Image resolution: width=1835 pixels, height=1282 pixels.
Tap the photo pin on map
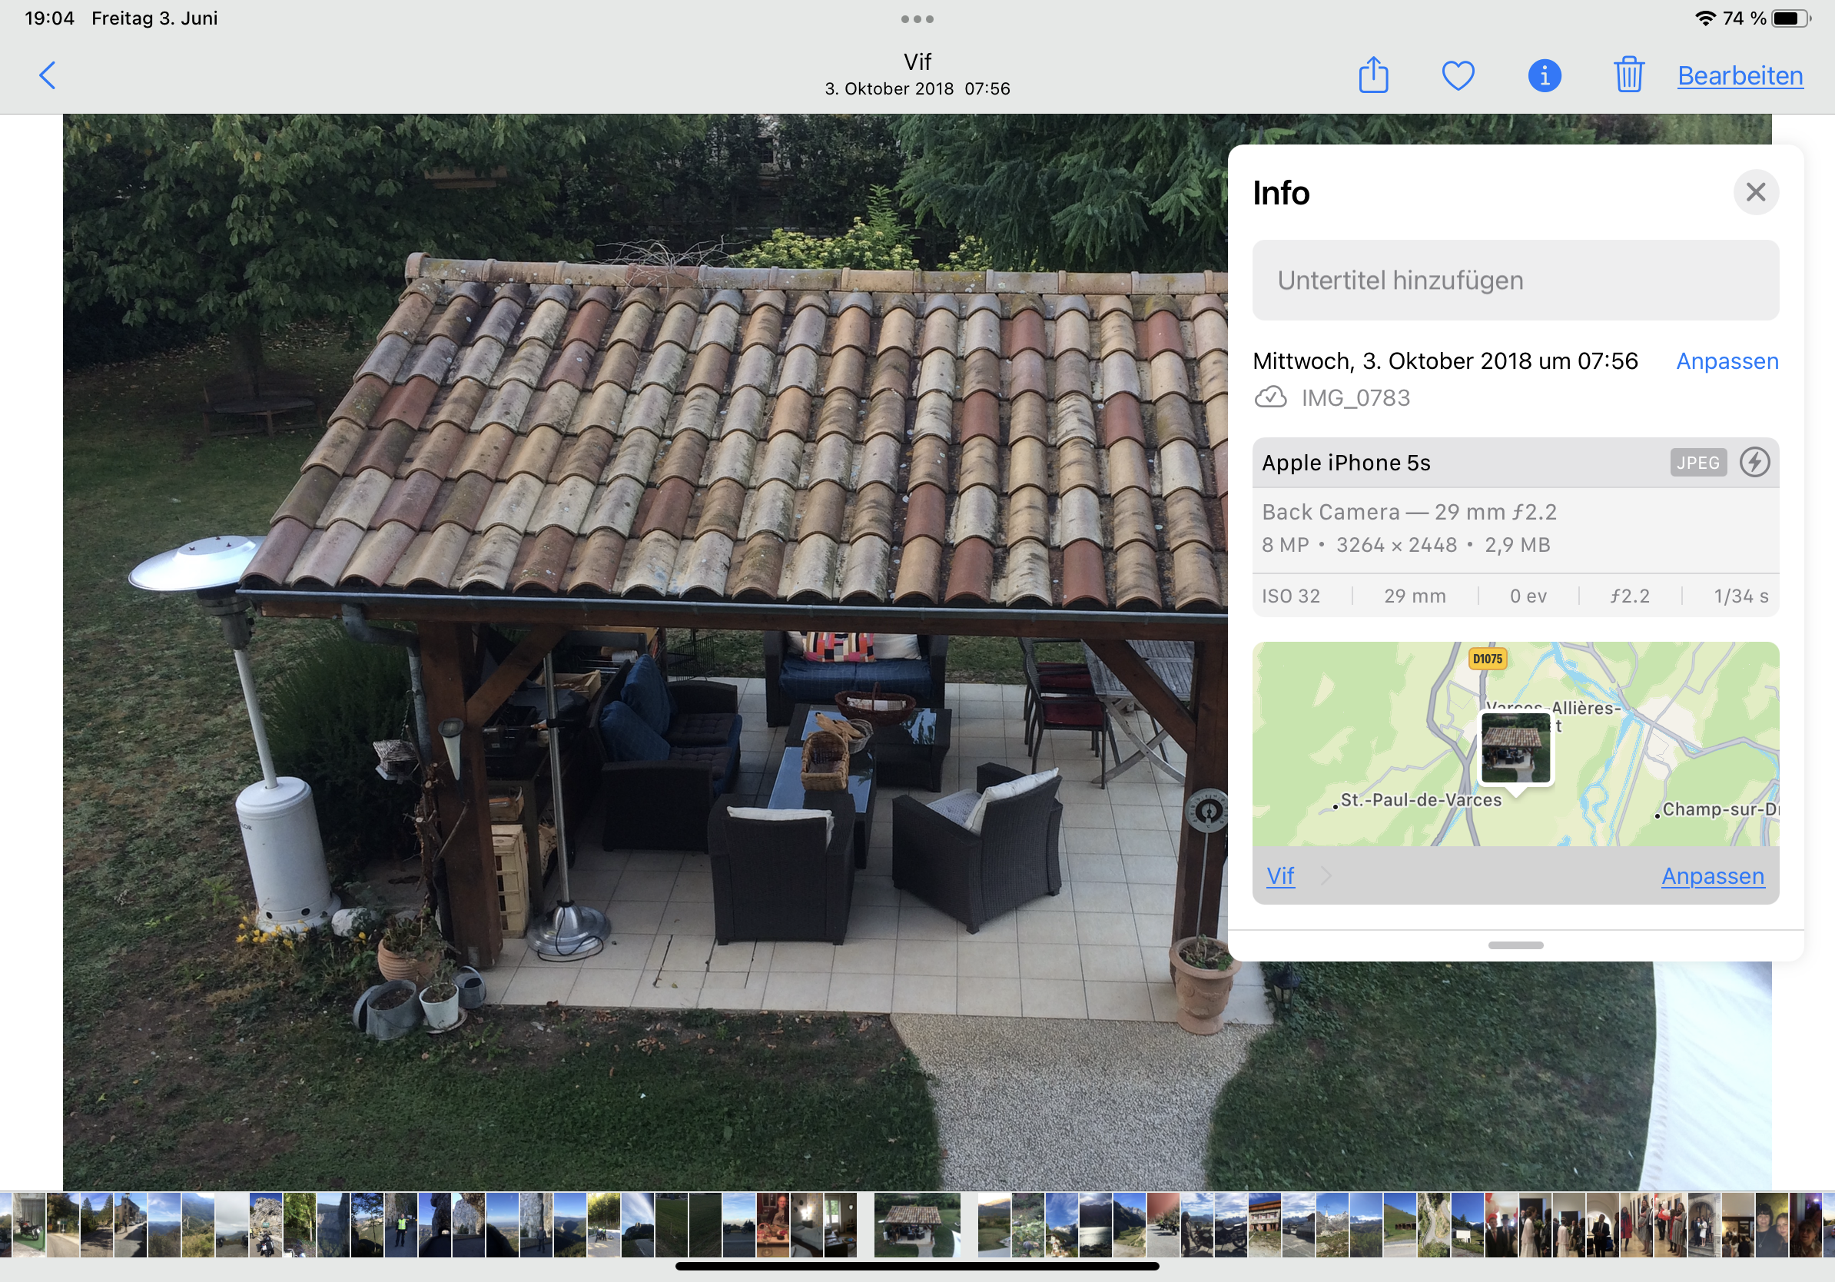1515,749
